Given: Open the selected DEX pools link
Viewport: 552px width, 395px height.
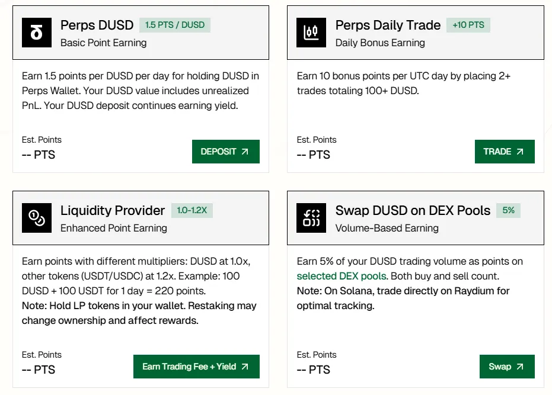Looking at the screenshot, I should tap(342, 276).
